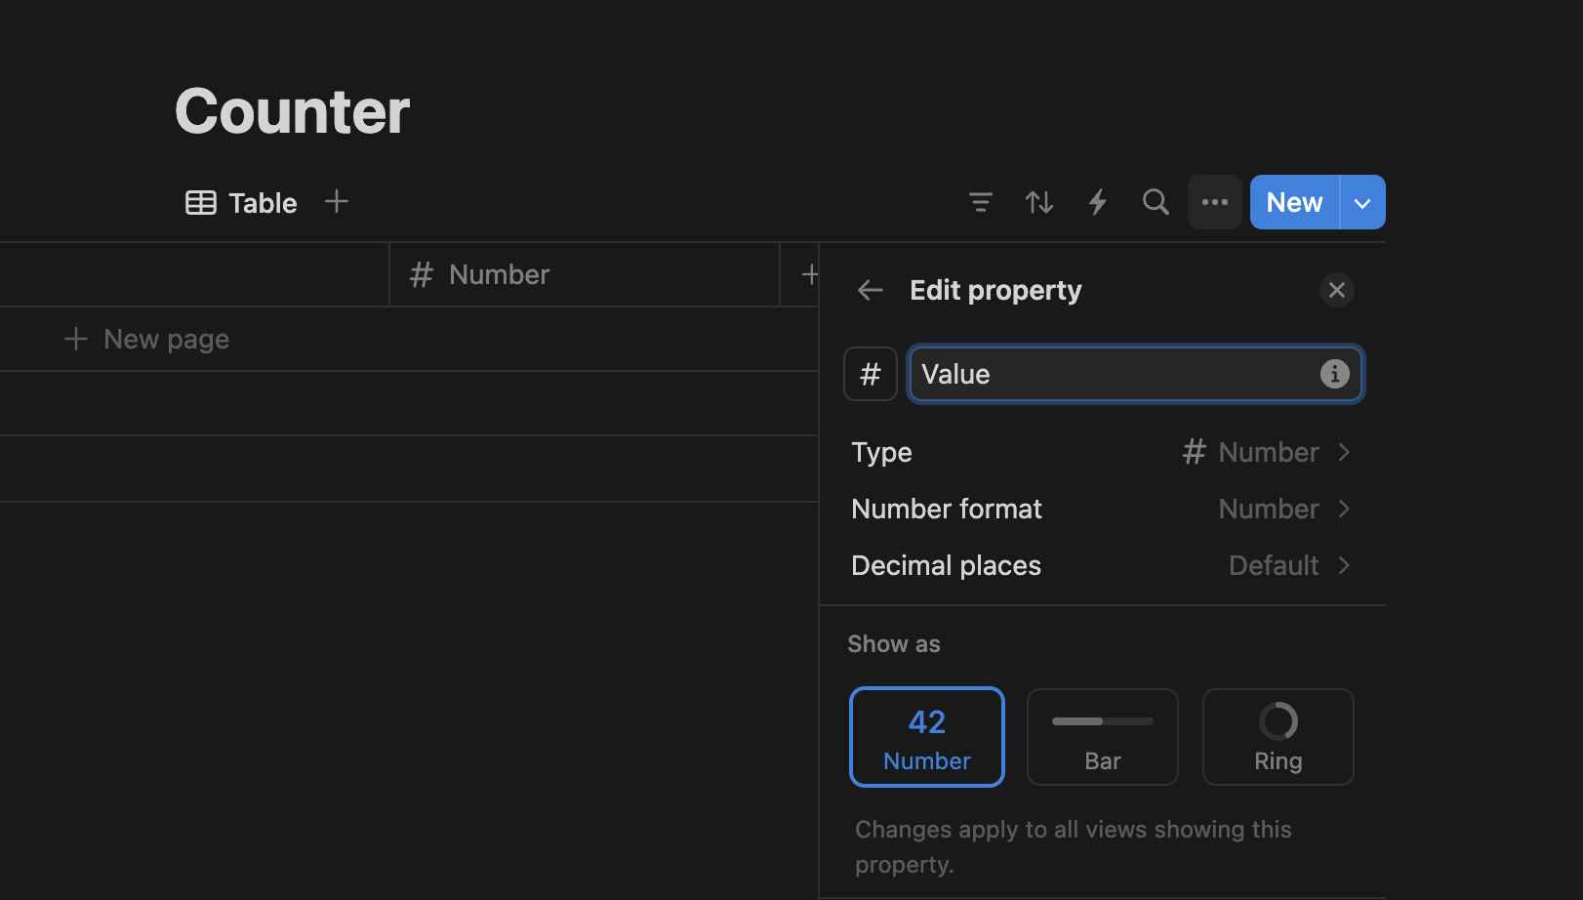Click inside the Value property name field
Viewport: 1583px width, 900px height.
point(1074,374)
